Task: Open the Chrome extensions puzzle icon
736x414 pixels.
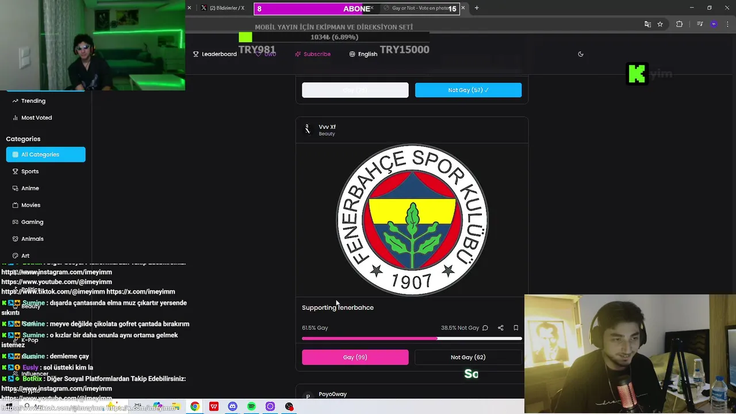Action: 679,24
